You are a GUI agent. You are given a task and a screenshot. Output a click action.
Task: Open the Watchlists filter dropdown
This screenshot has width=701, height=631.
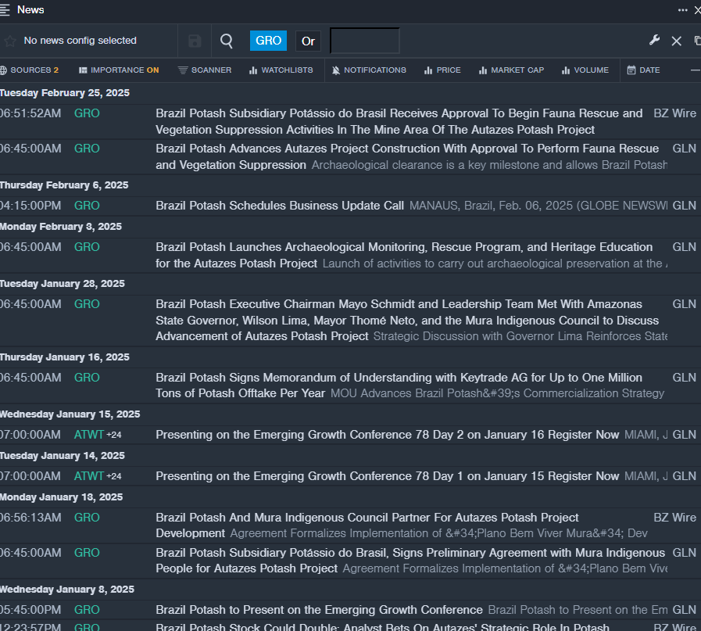(281, 70)
